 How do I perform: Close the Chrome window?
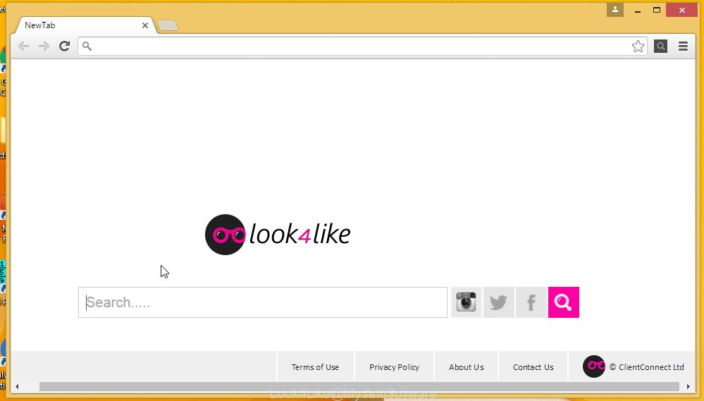(682, 10)
